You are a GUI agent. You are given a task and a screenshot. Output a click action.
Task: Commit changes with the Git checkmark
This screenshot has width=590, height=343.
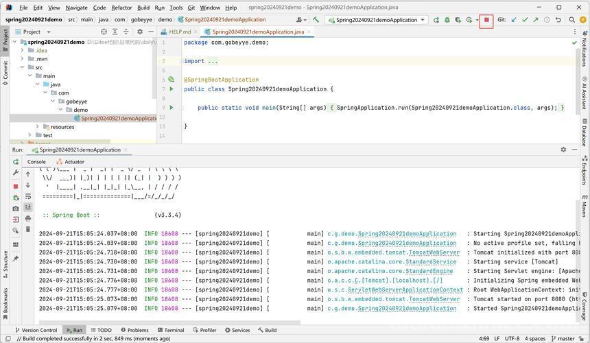525,20
